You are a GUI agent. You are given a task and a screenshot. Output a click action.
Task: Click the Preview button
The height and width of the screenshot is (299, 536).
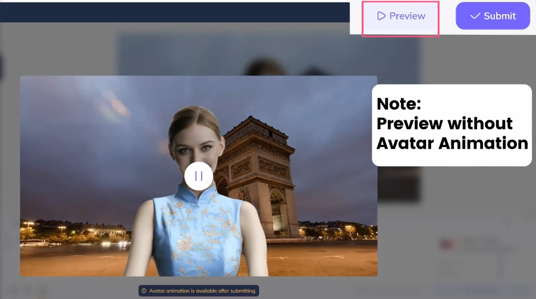coord(401,16)
